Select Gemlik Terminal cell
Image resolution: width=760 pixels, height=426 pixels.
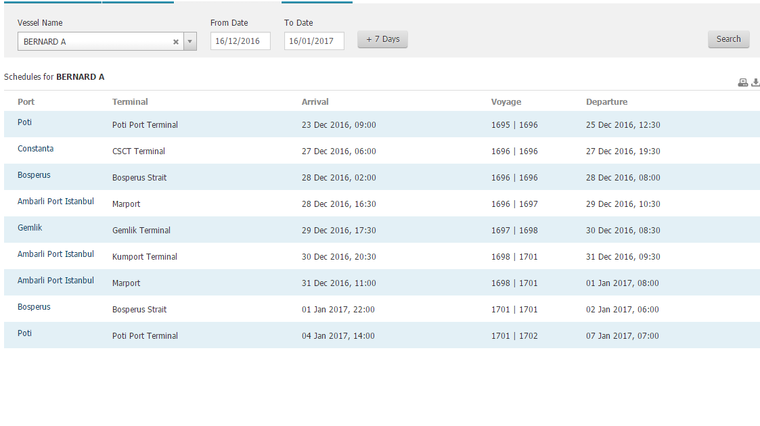(141, 231)
